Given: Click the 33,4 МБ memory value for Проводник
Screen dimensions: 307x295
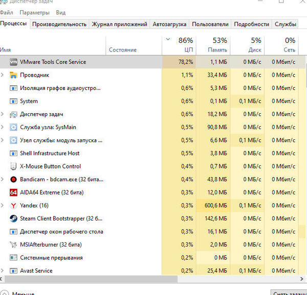Looking at the screenshot, I should (217, 75).
